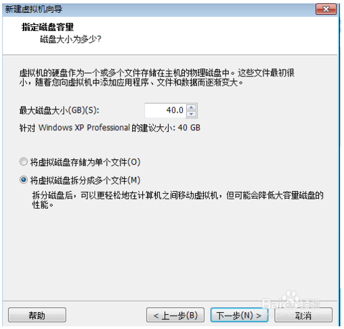Screen dimensions: 344x329
Task: Click the 磁盘大小为多少? subtitle
Action: tap(70, 39)
